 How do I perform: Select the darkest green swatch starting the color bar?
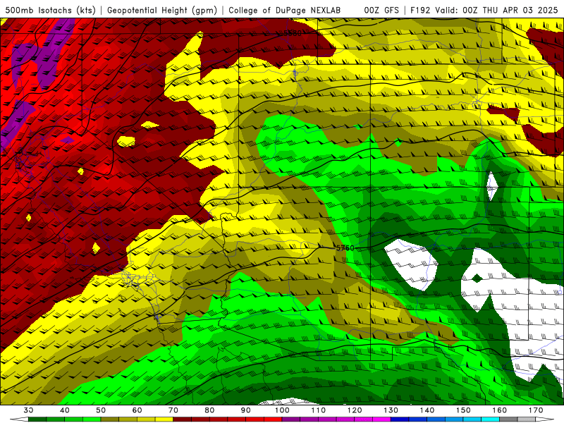coord(37,419)
